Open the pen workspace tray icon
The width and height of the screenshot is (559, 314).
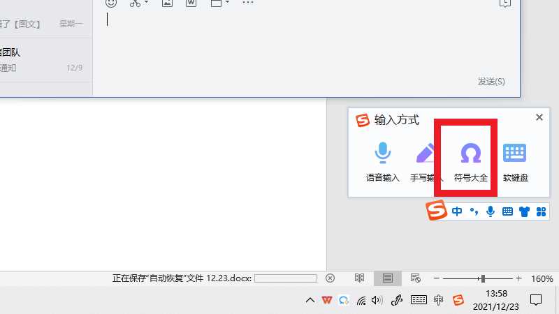click(x=396, y=301)
